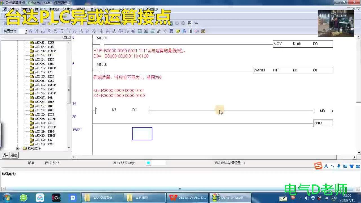Click folder icon of API-28: WXOR

pyautogui.click(x=32, y=123)
